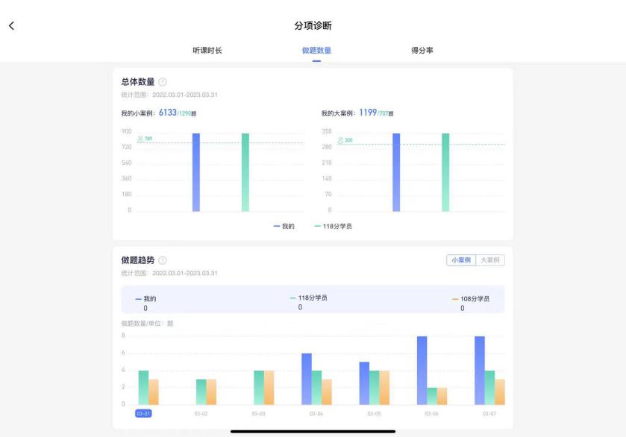The height and width of the screenshot is (437, 626).
Task: Click the 我的 legend under total charts
Action: tap(284, 226)
